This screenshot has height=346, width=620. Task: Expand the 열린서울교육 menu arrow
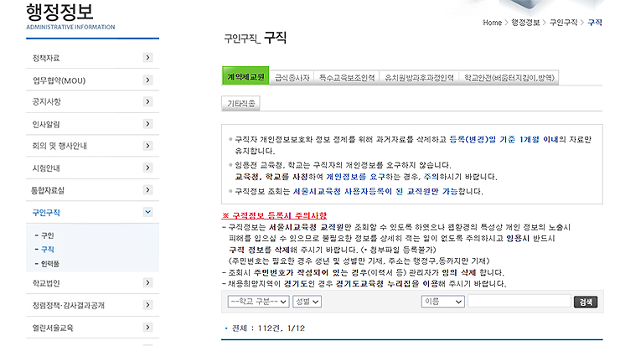[147, 328]
